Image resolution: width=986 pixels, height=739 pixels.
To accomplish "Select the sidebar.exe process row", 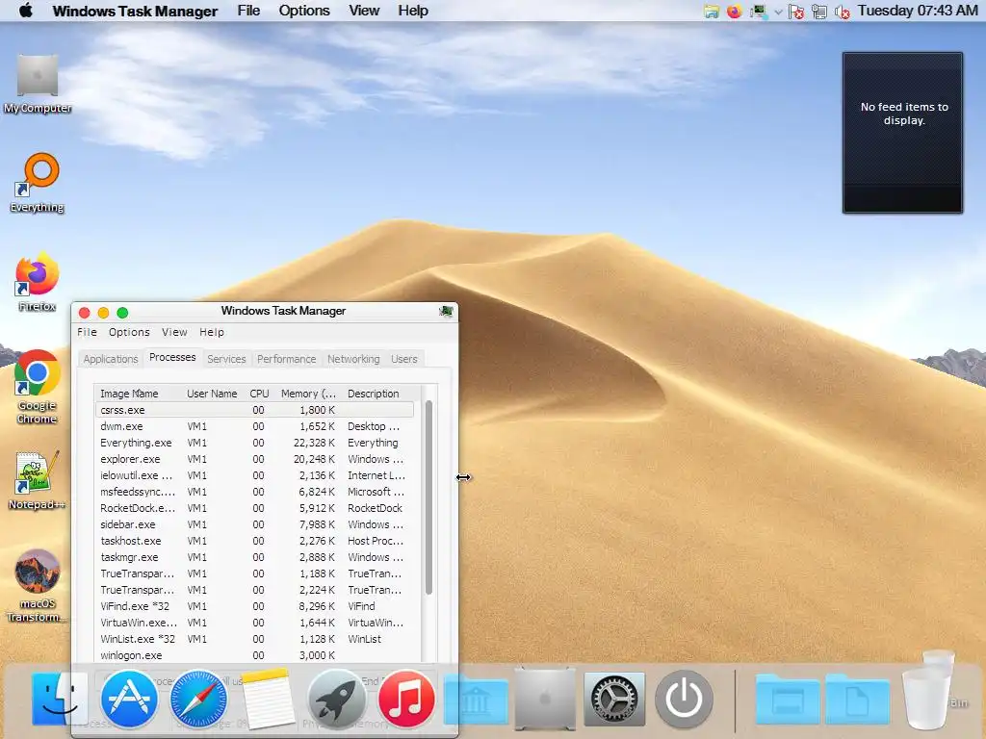I will coord(254,524).
